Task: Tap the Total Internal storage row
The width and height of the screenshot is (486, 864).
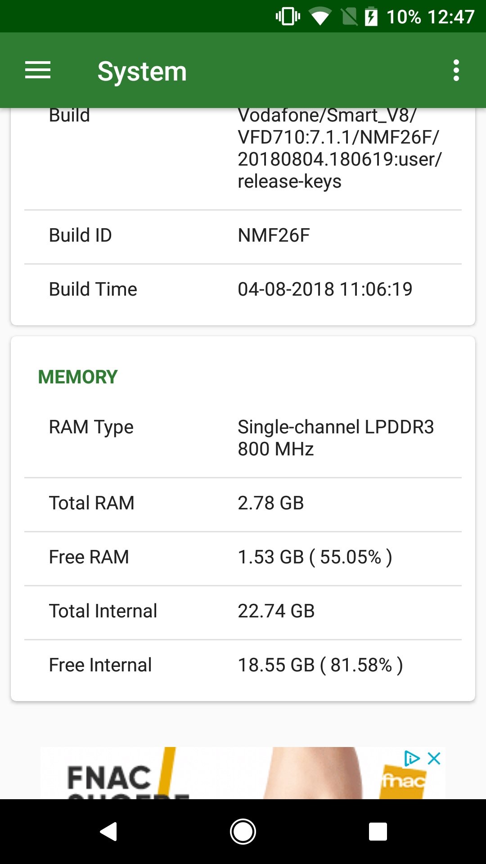Action: 243,612
